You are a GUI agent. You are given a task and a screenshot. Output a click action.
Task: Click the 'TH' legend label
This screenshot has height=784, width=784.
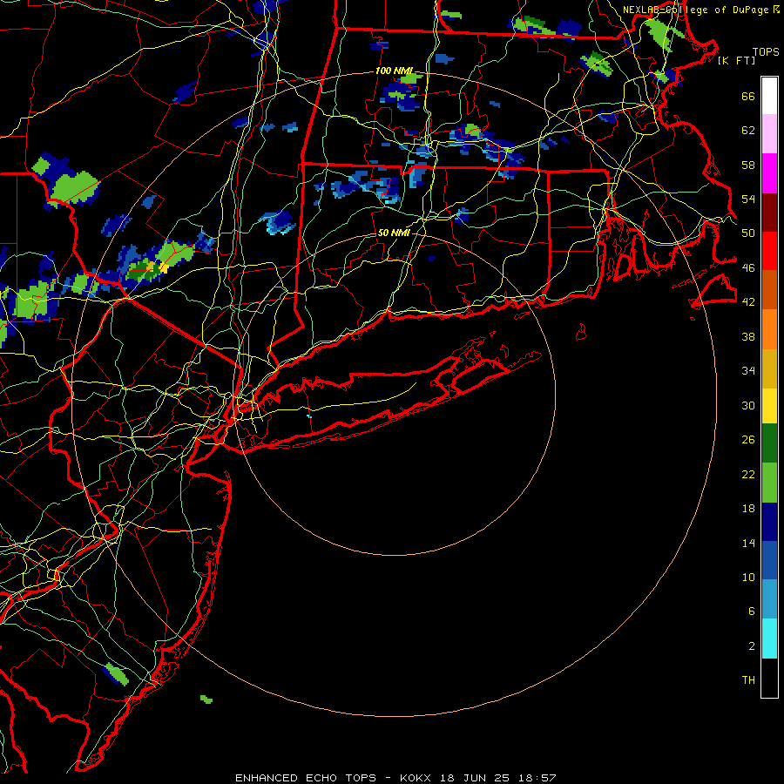pos(748,680)
